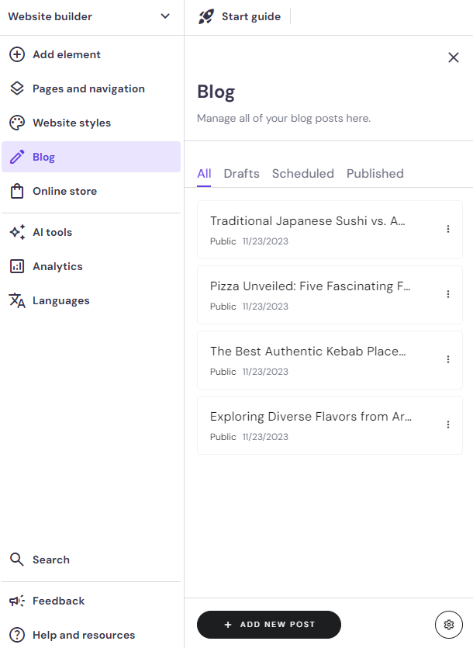Show the Published posts tab
This screenshot has height=648, width=473.
point(375,173)
